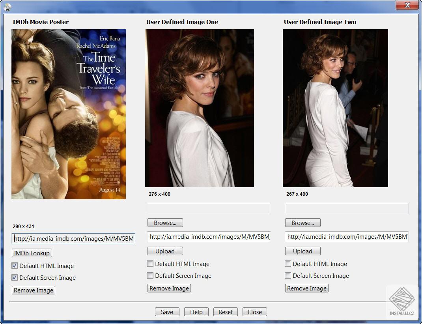Enable Default HTML Image for User Defined Image Two

[288, 264]
